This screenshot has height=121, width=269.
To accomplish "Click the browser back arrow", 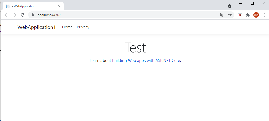I will tap(6, 15).
